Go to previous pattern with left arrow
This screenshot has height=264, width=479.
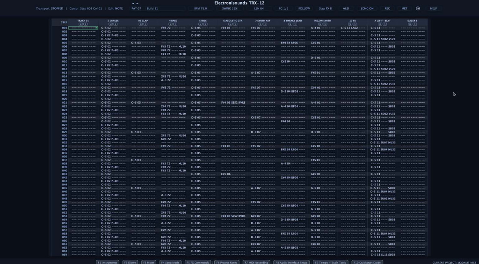133,3
